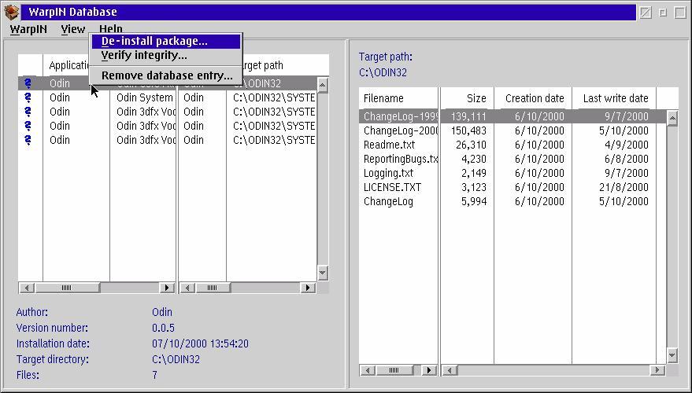Click the 21/8/2000 last write date
692x393 pixels.
pyautogui.click(x=624, y=187)
